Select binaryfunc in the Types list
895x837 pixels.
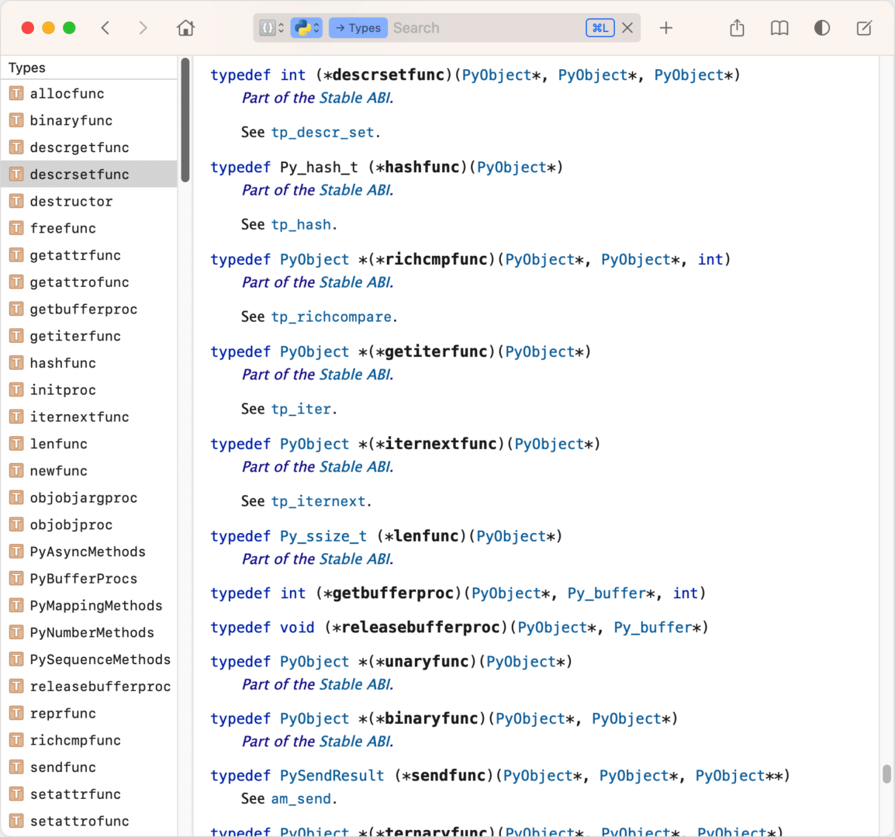click(x=89, y=120)
